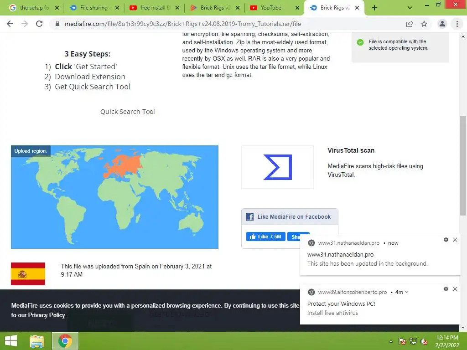Click the Action Center flag icon
This screenshot has width=467, height=350.
(x=402, y=341)
